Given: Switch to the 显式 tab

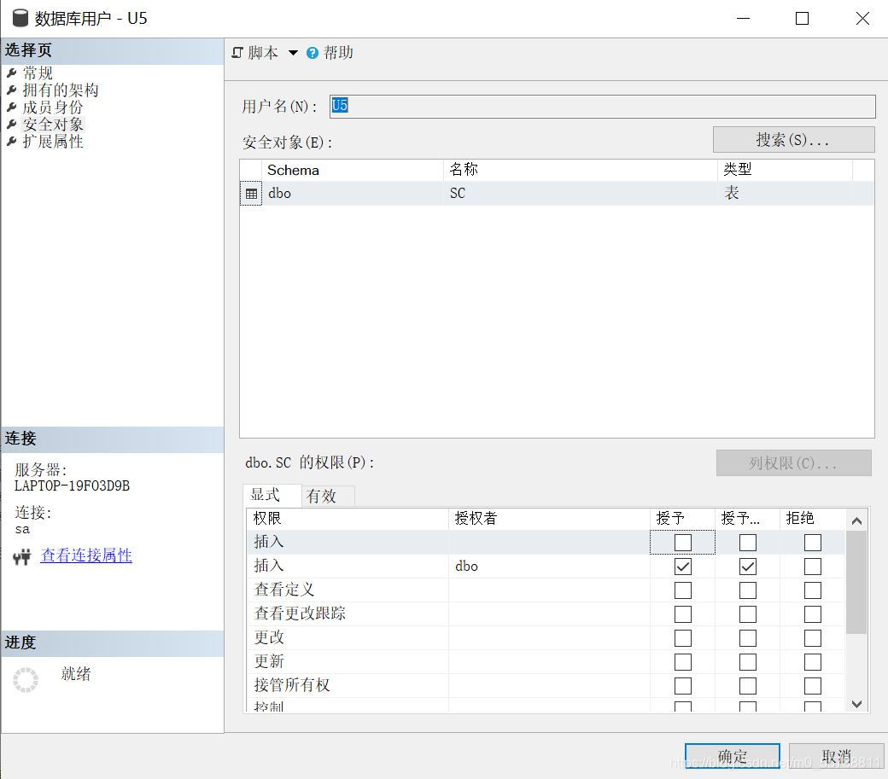Looking at the screenshot, I should tap(272, 496).
